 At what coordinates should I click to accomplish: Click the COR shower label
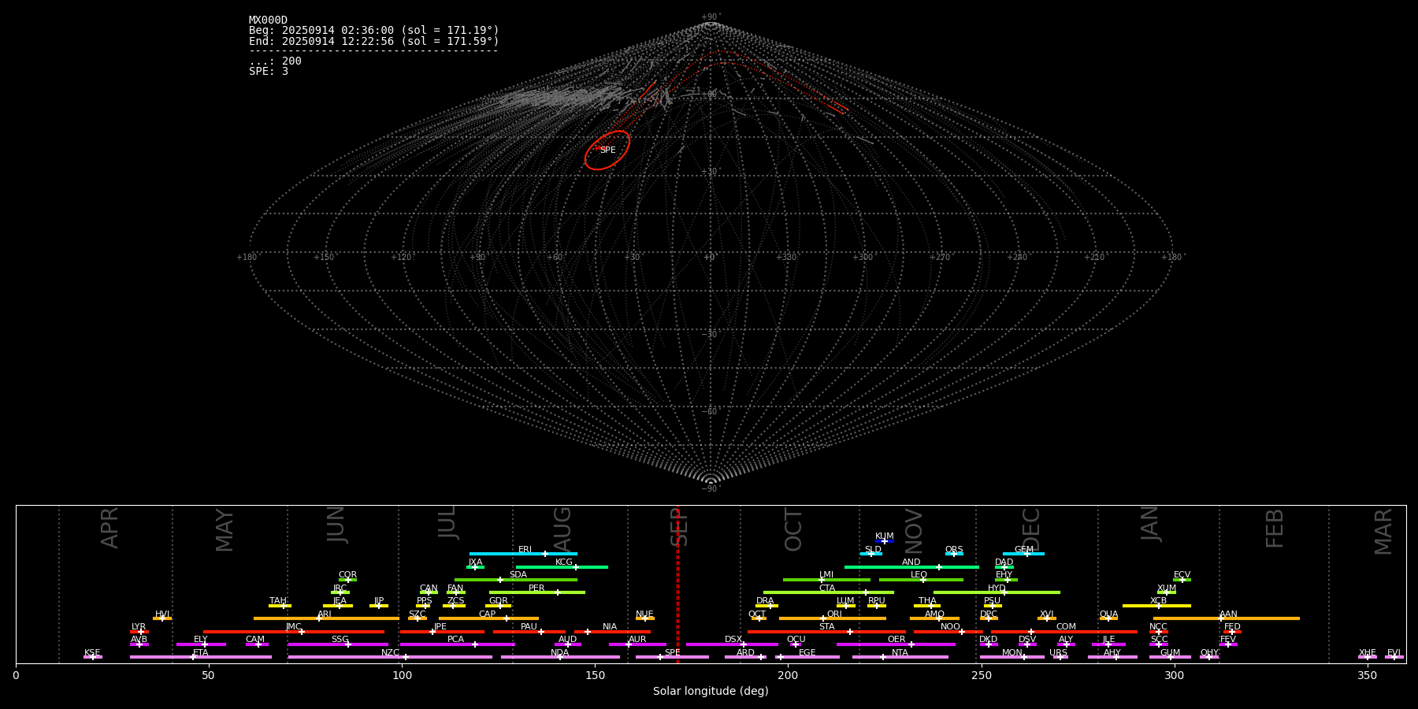click(347, 575)
